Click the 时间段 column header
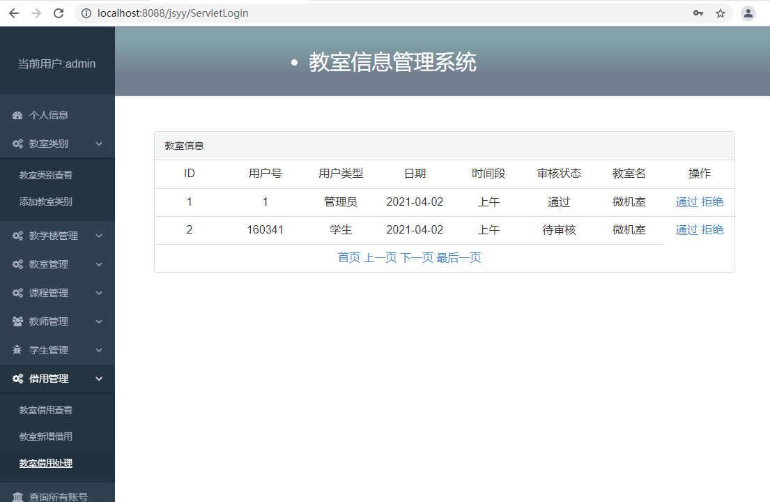Screen dimensions: 770x502 [488, 174]
